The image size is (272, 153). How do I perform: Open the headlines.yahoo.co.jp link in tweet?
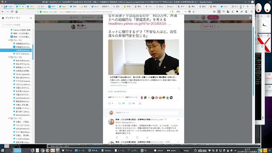coord(139,24)
